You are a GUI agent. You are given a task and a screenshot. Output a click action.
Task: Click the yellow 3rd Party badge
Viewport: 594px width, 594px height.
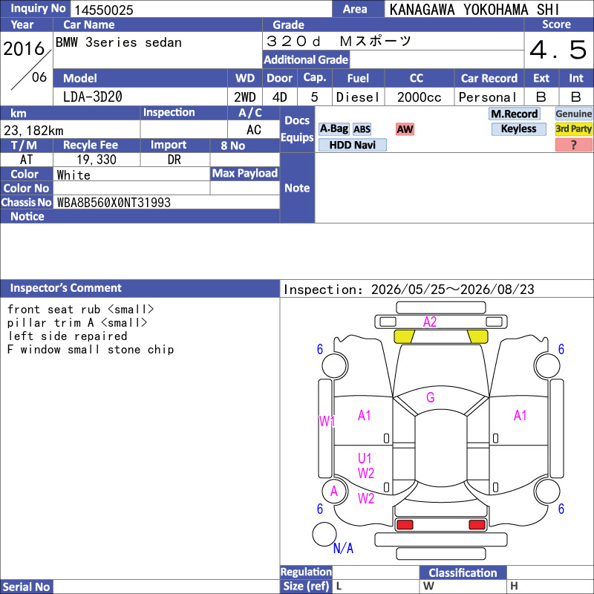click(x=573, y=128)
